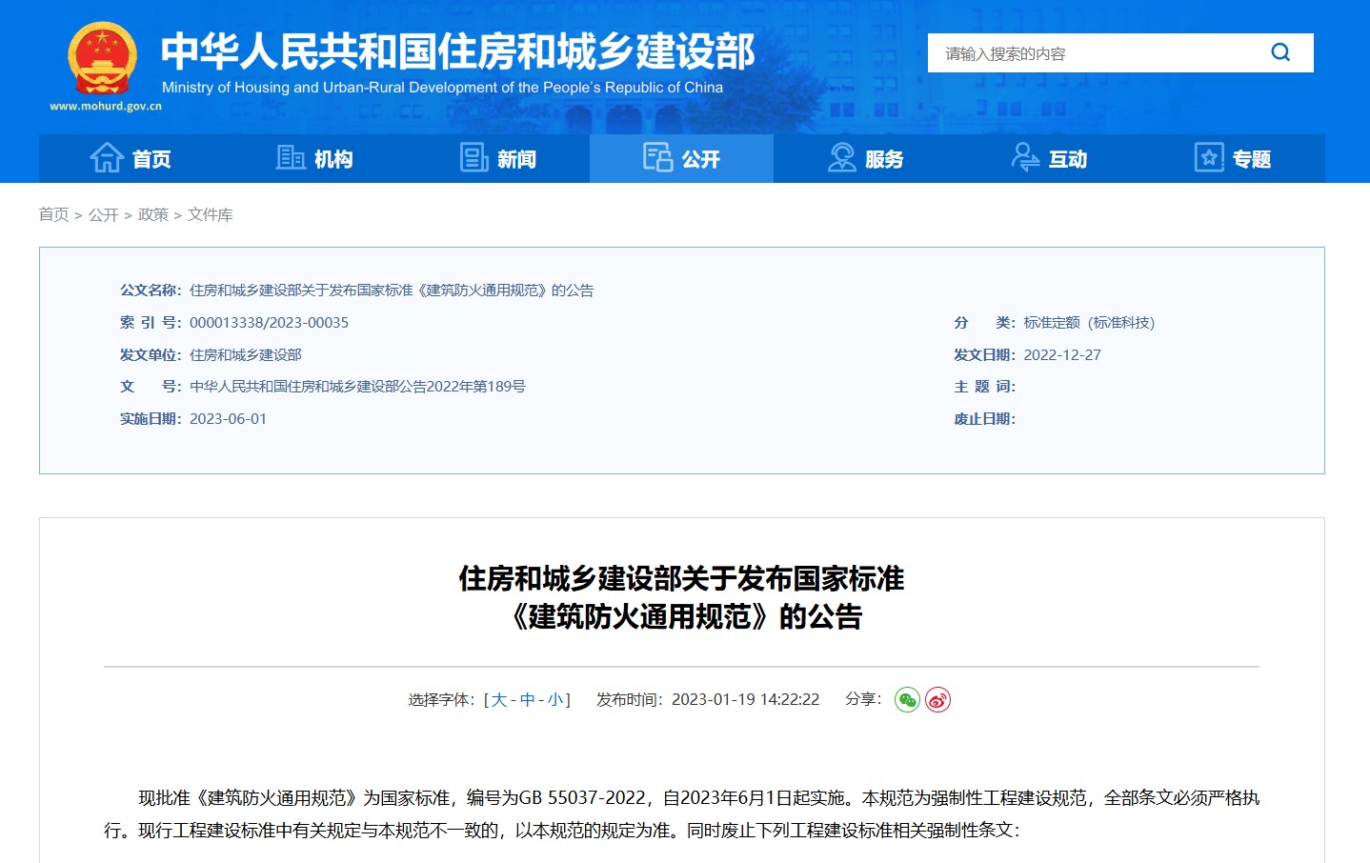The height and width of the screenshot is (863, 1370).
Task: Click the search magnifier icon
Action: pos(1280,52)
